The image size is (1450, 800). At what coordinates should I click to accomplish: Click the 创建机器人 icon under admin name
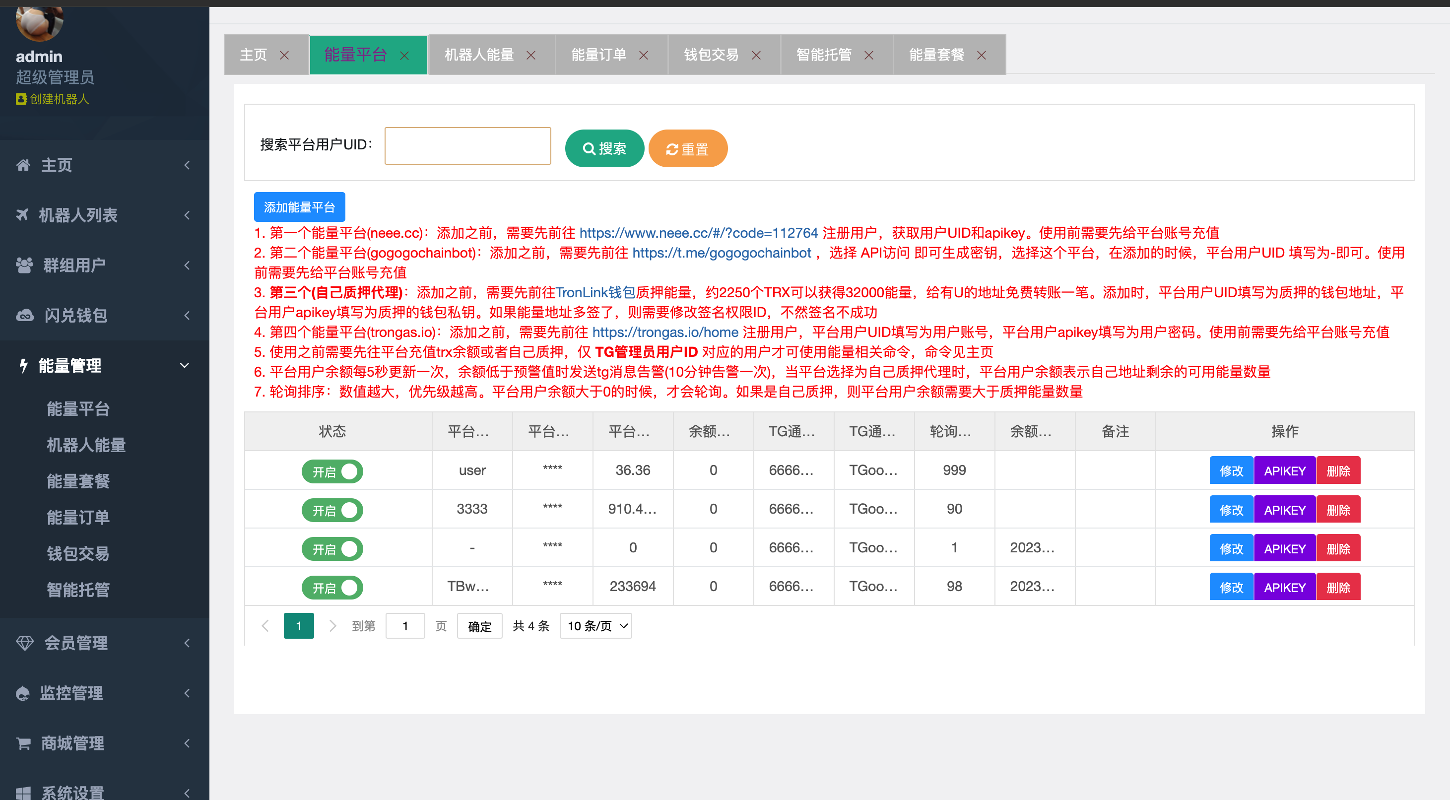coord(20,99)
